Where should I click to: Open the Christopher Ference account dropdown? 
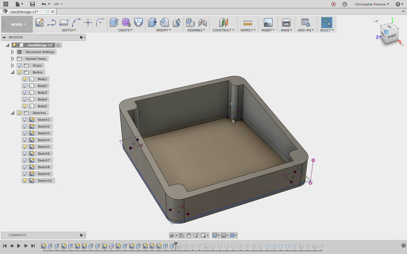point(372,4)
